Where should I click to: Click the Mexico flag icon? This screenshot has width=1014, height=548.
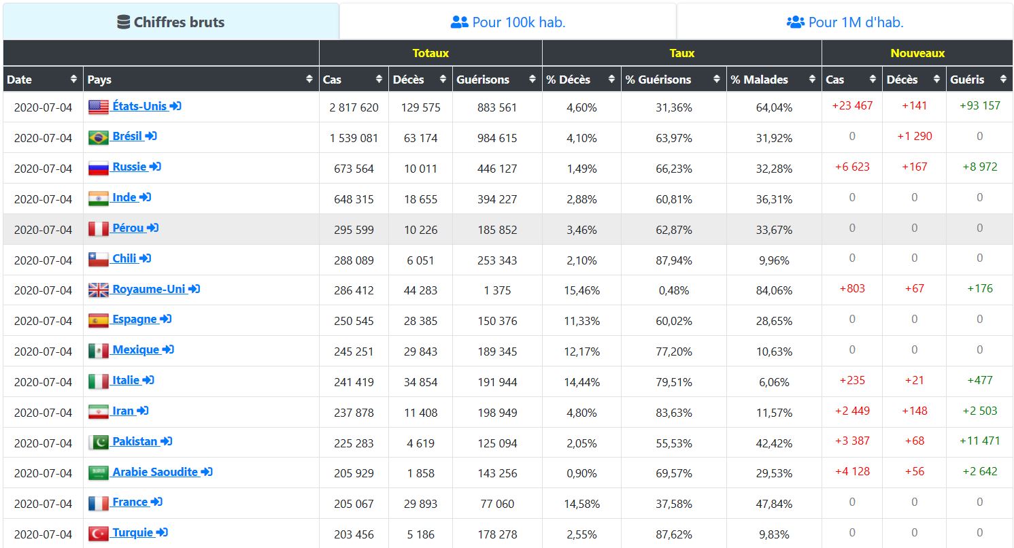tap(99, 351)
